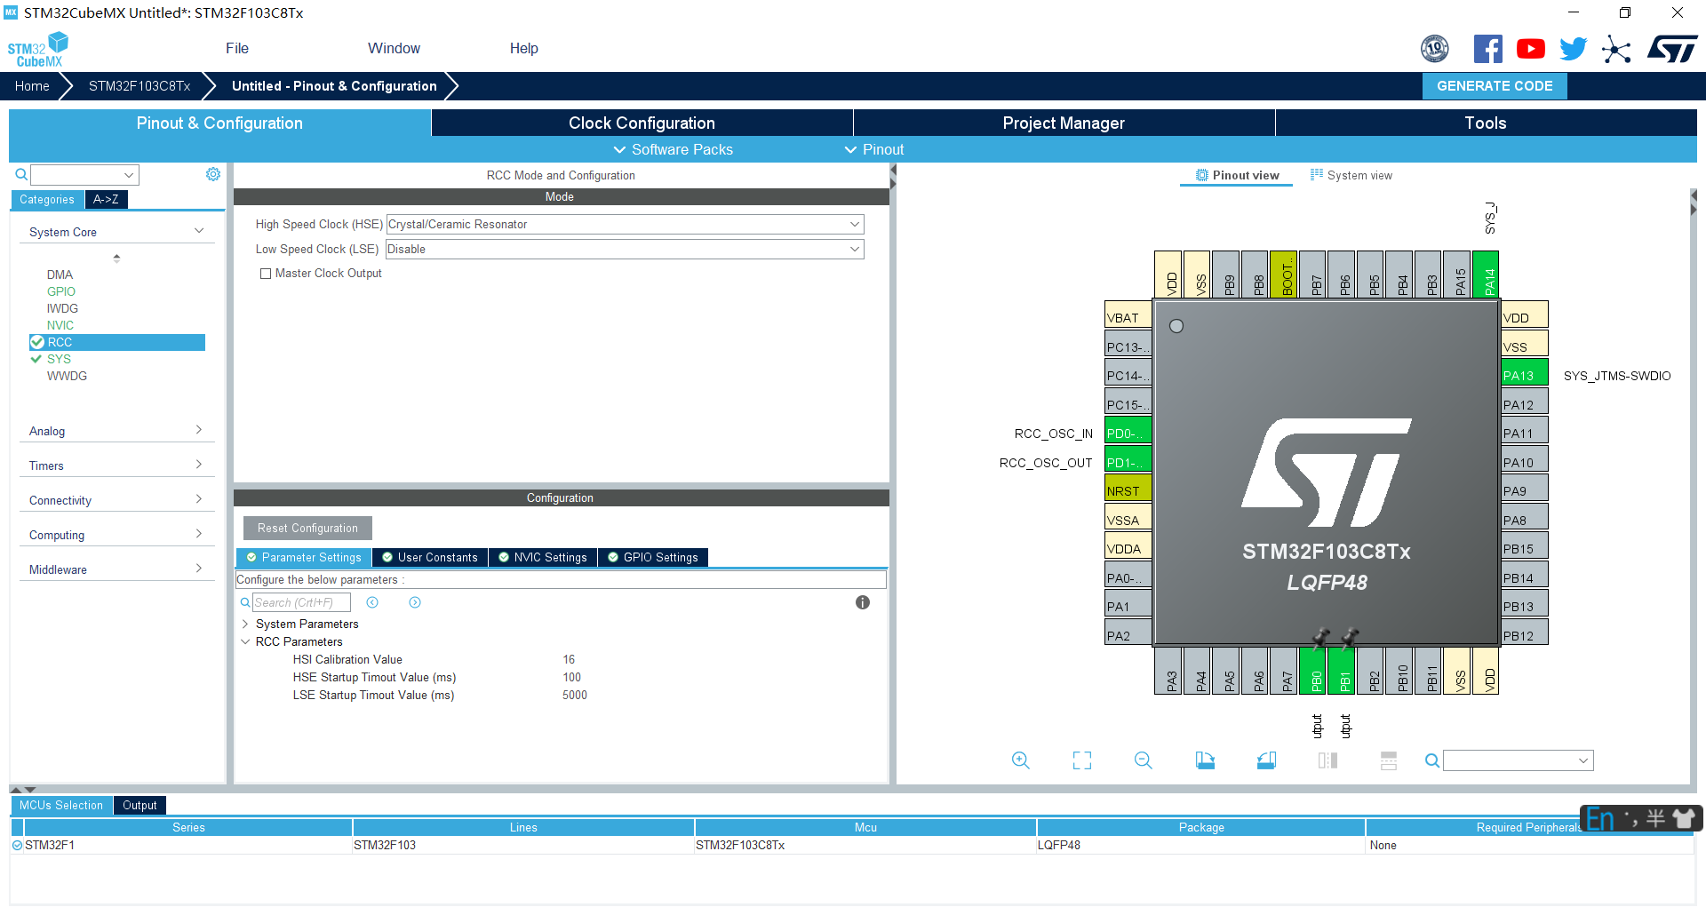1706x915 pixels.
Task: Click the ST logo in top right
Action: tap(1672, 49)
